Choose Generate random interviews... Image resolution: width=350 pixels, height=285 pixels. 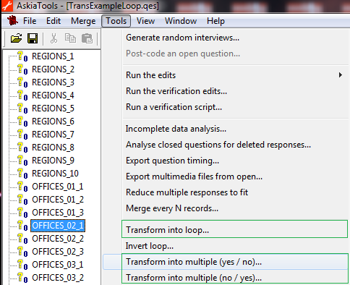click(182, 38)
